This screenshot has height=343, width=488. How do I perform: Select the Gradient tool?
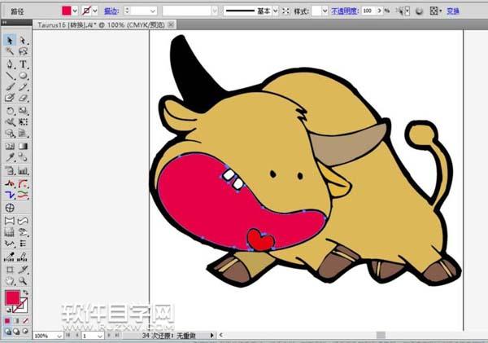[x=24, y=146]
